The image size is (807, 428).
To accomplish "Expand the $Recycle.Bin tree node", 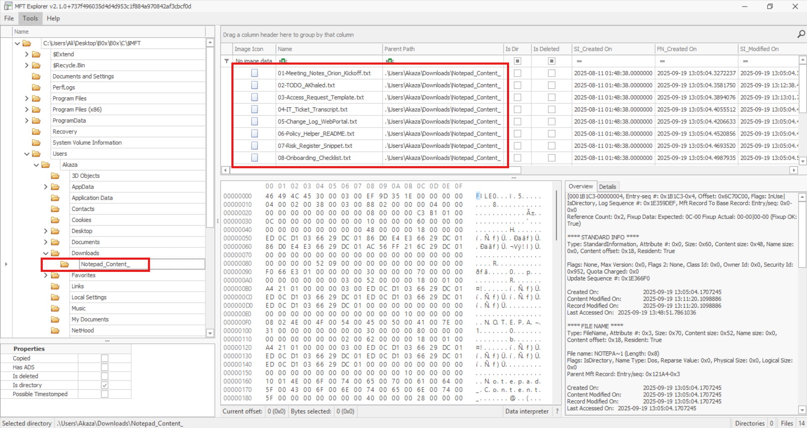I will coord(27,65).
